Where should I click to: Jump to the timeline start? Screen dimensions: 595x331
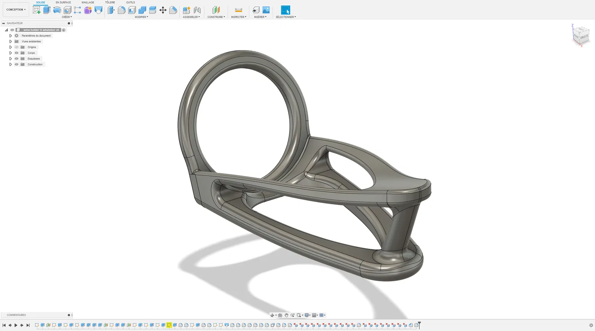click(x=4, y=325)
